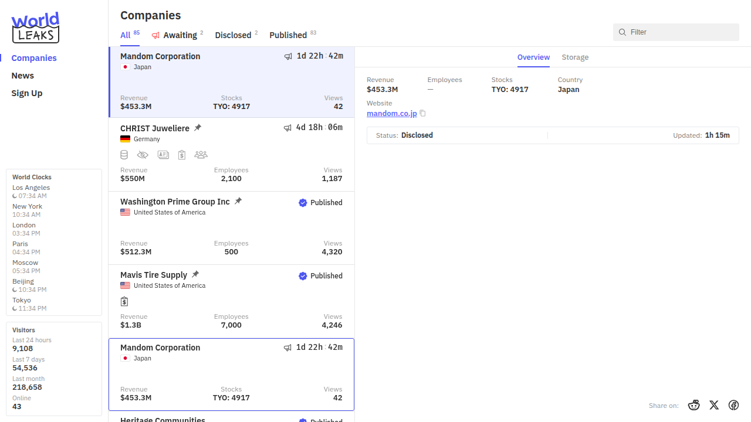Click the people group icon in CHRIST Juweliere row

pos(201,155)
